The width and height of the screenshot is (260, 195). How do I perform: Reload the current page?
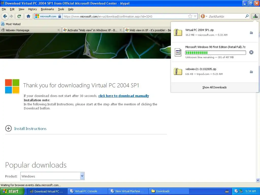coord(19,16)
